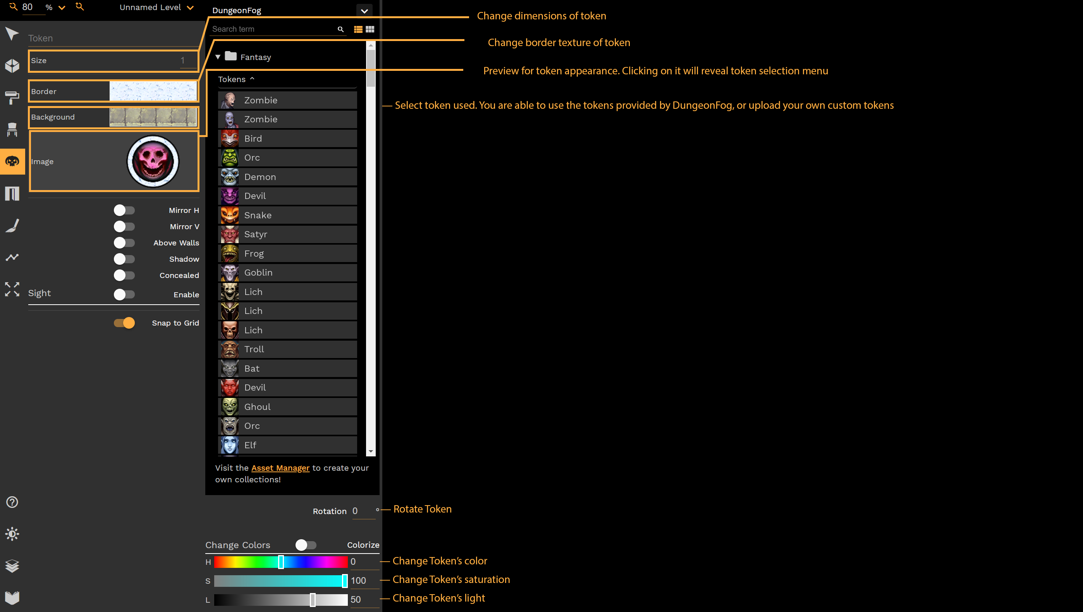The width and height of the screenshot is (1083, 612).
Task: Click the hue H value field
Action: click(x=364, y=562)
